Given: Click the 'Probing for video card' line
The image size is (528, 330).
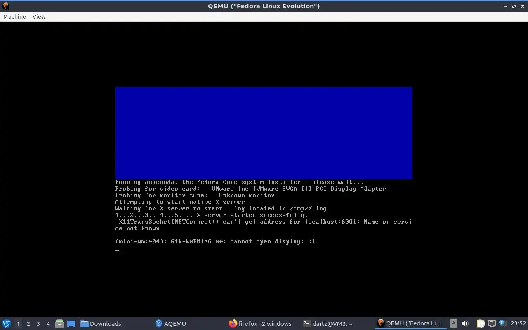Looking at the screenshot, I should (x=250, y=189).
